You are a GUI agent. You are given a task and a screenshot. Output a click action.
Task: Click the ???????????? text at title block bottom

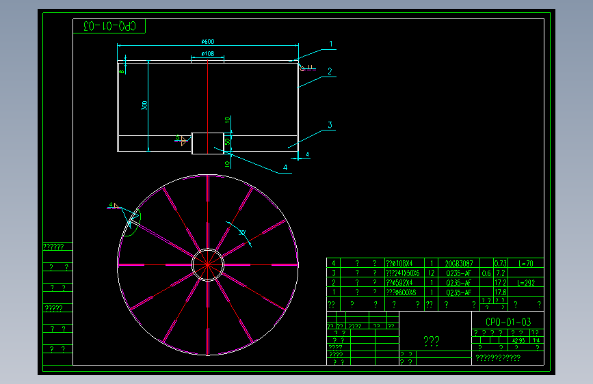click(x=498, y=357)
